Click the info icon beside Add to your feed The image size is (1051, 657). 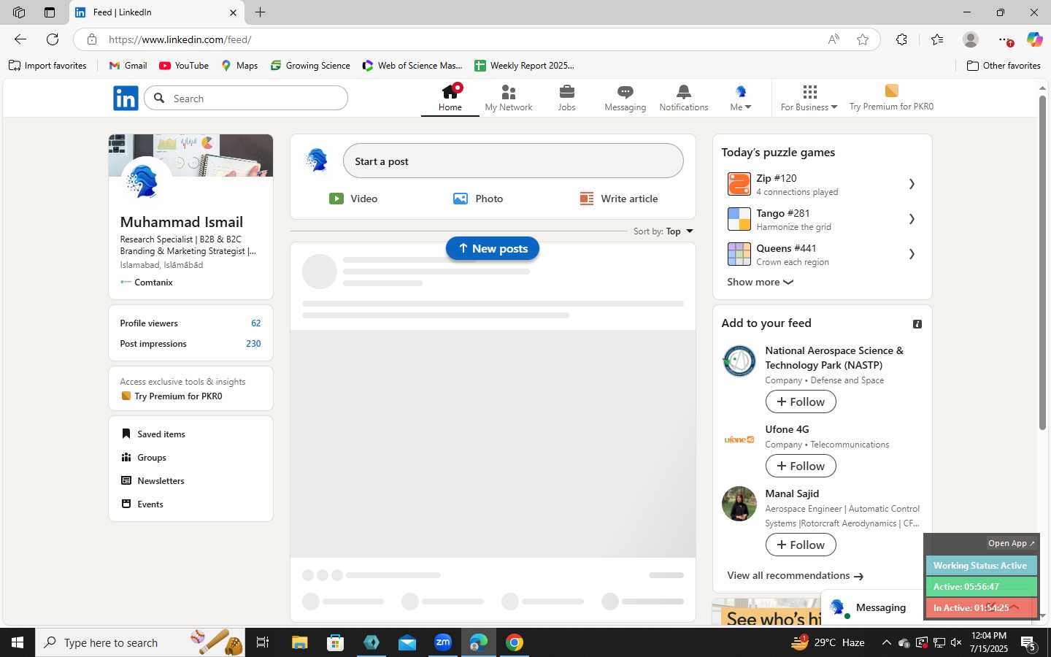[x=917, y=324]
